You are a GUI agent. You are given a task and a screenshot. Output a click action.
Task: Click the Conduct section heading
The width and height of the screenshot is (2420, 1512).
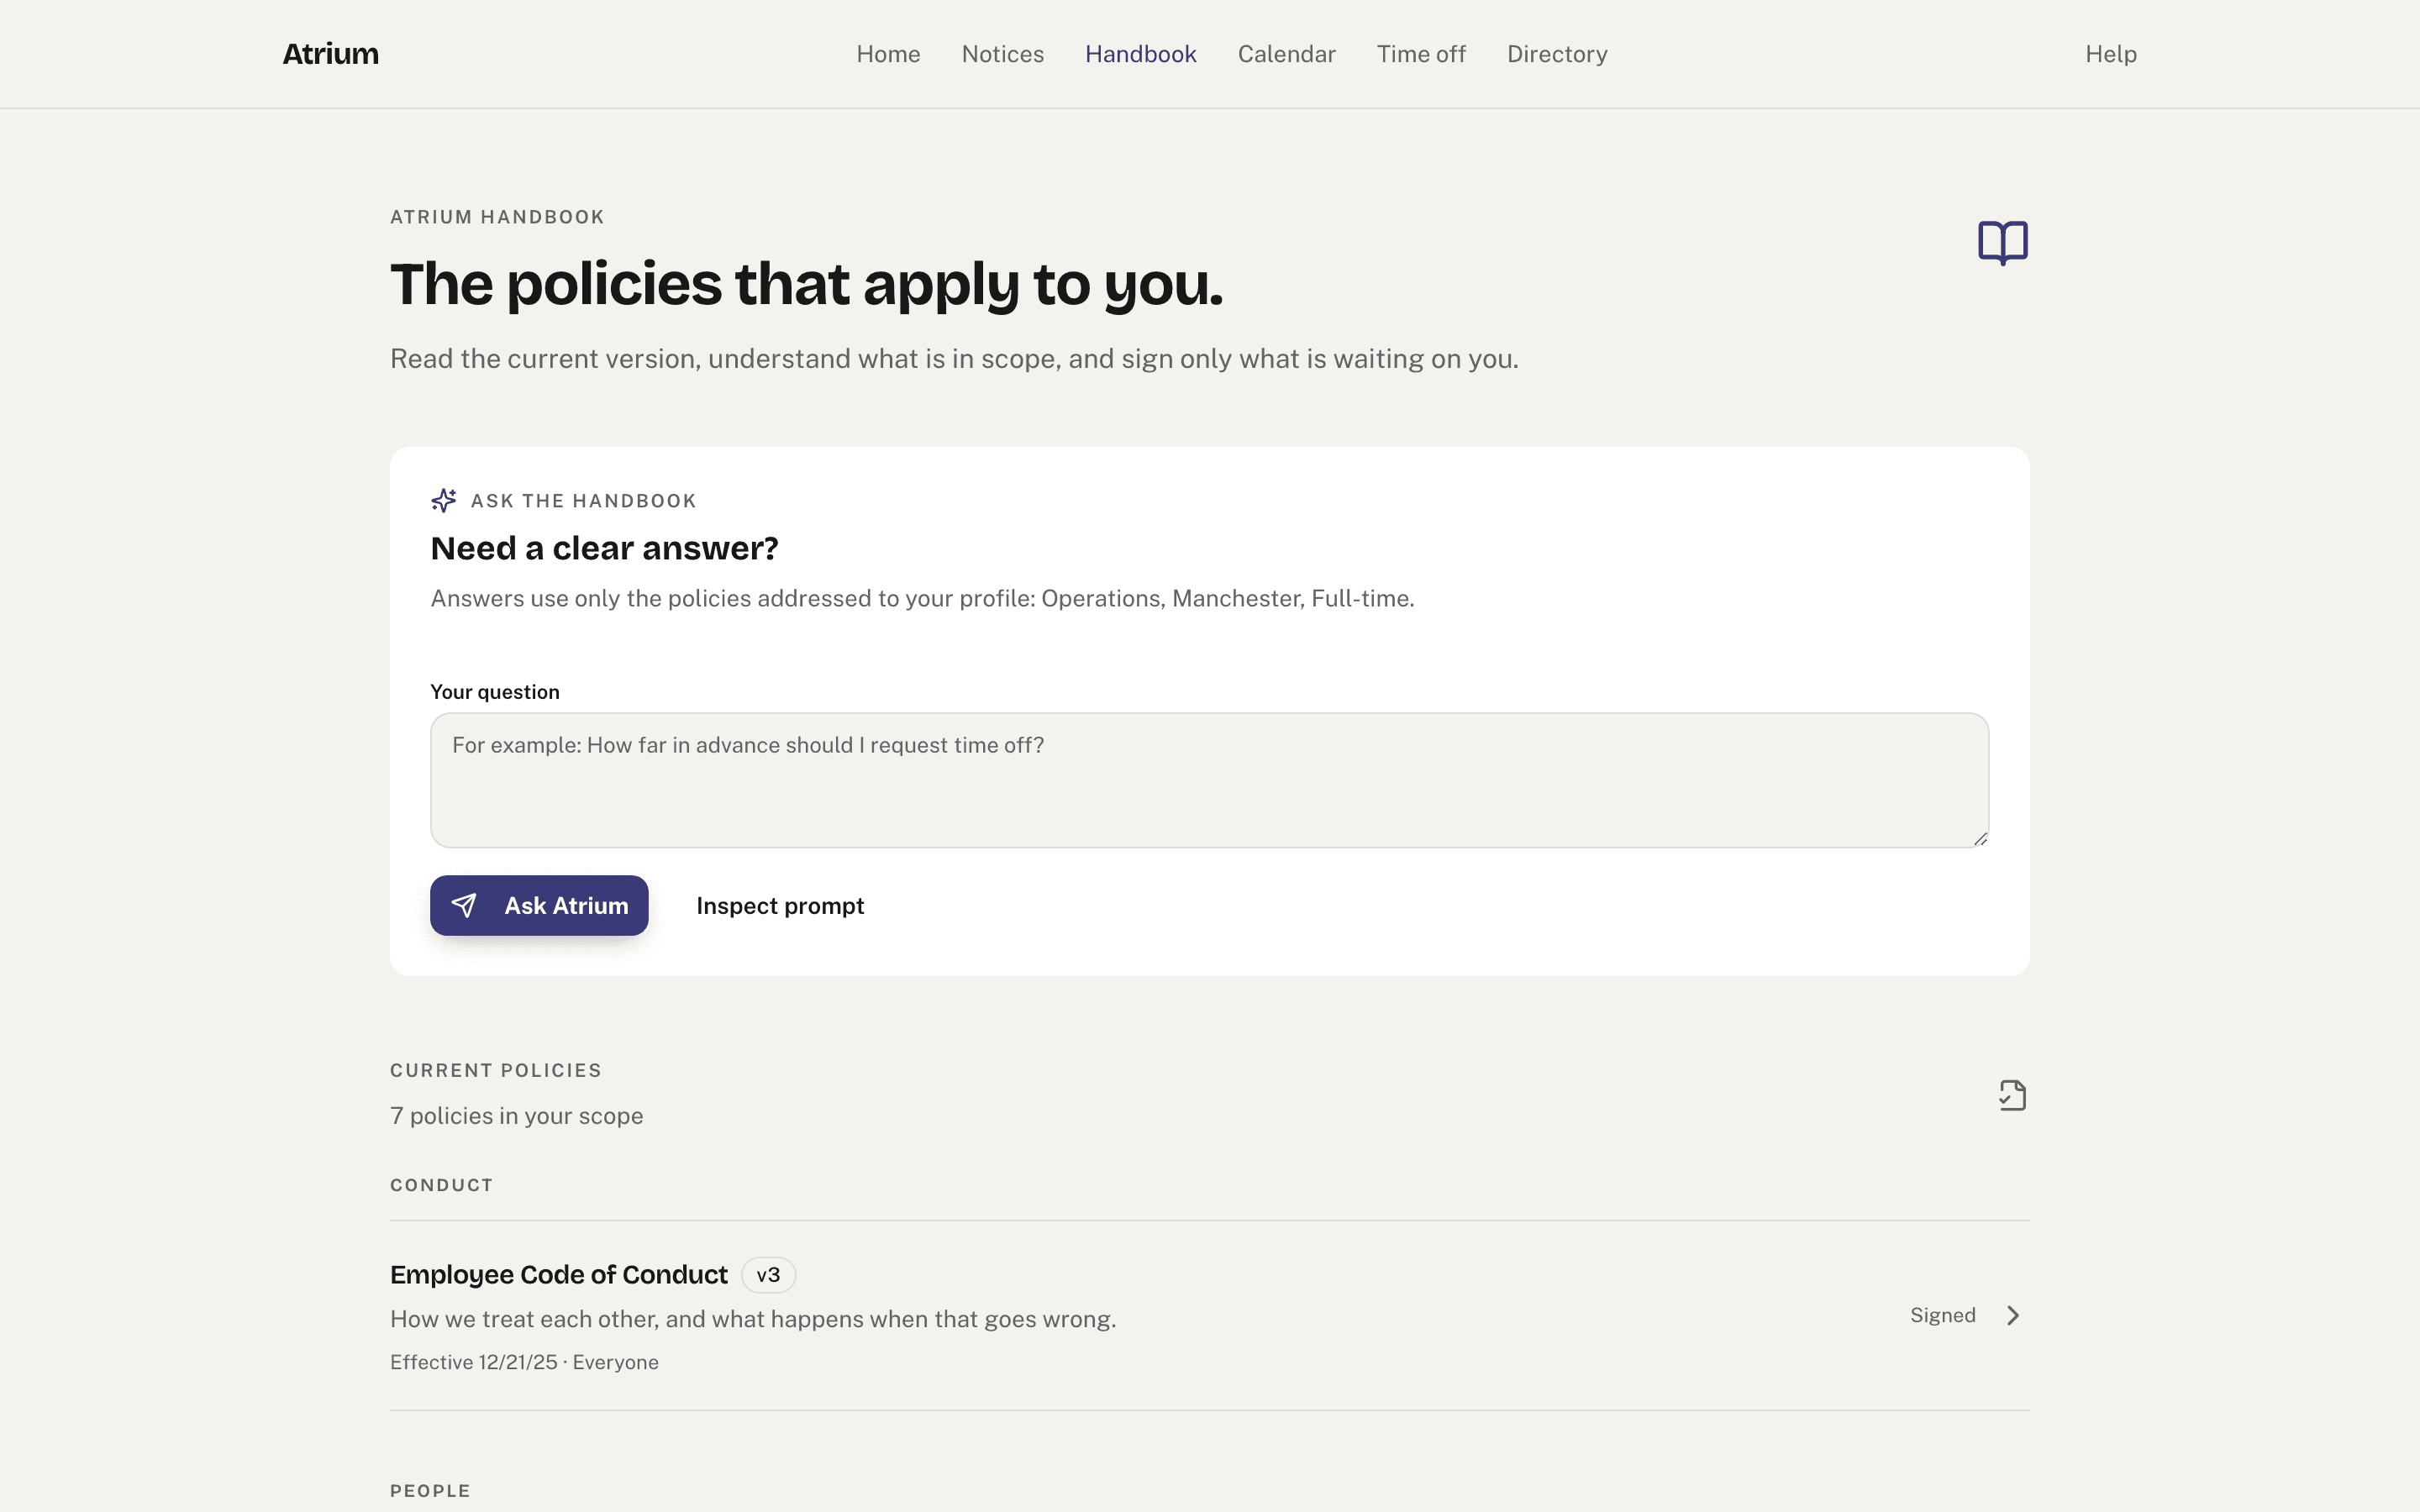441,1185
